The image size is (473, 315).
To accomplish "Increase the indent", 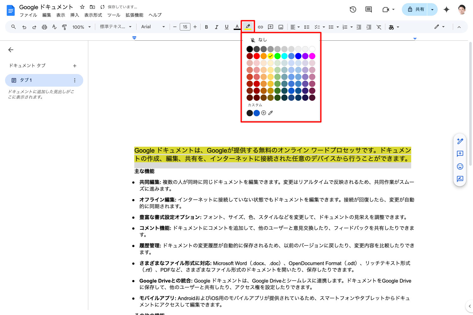I will pyautogui.click(x=369, y=27).
